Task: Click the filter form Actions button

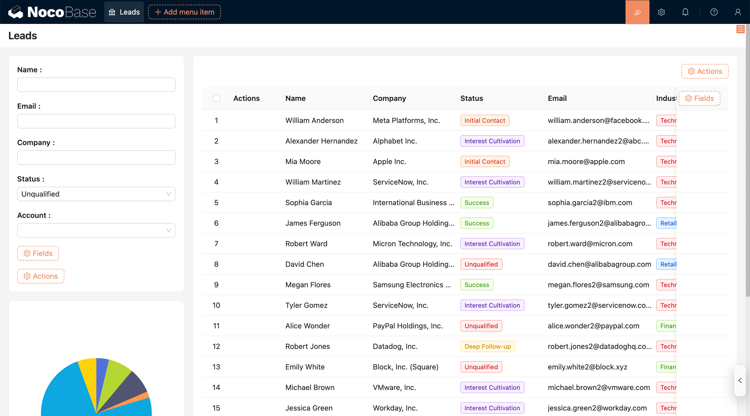Action: (x=40, y=276)
